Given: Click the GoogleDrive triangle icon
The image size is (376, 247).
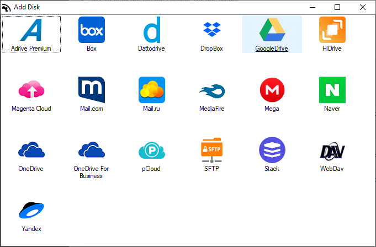Looking at the screenshot, I should coord(272,29).
